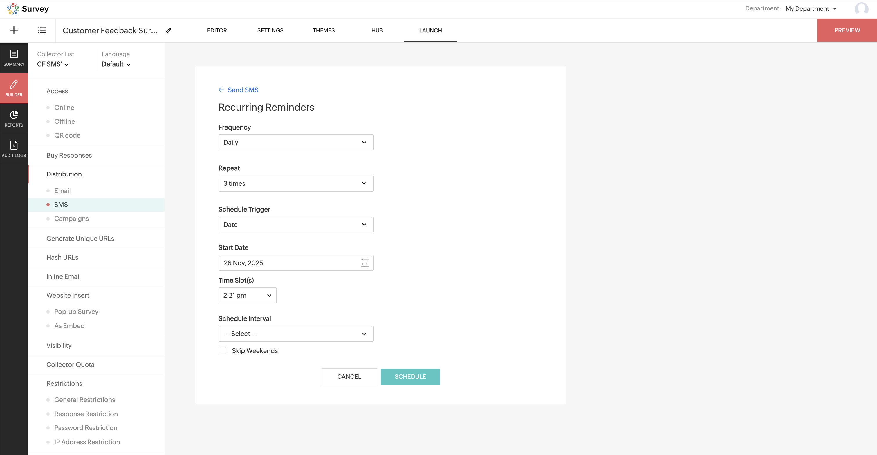This screenshot has width=877, height=455.
Task: Switch to the Themes tab
Action: [x=323, y=31]
